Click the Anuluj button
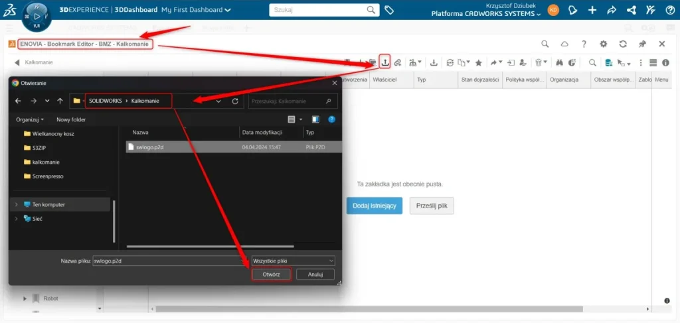This screenshot has height=323, width=680. tap(315, 275)
